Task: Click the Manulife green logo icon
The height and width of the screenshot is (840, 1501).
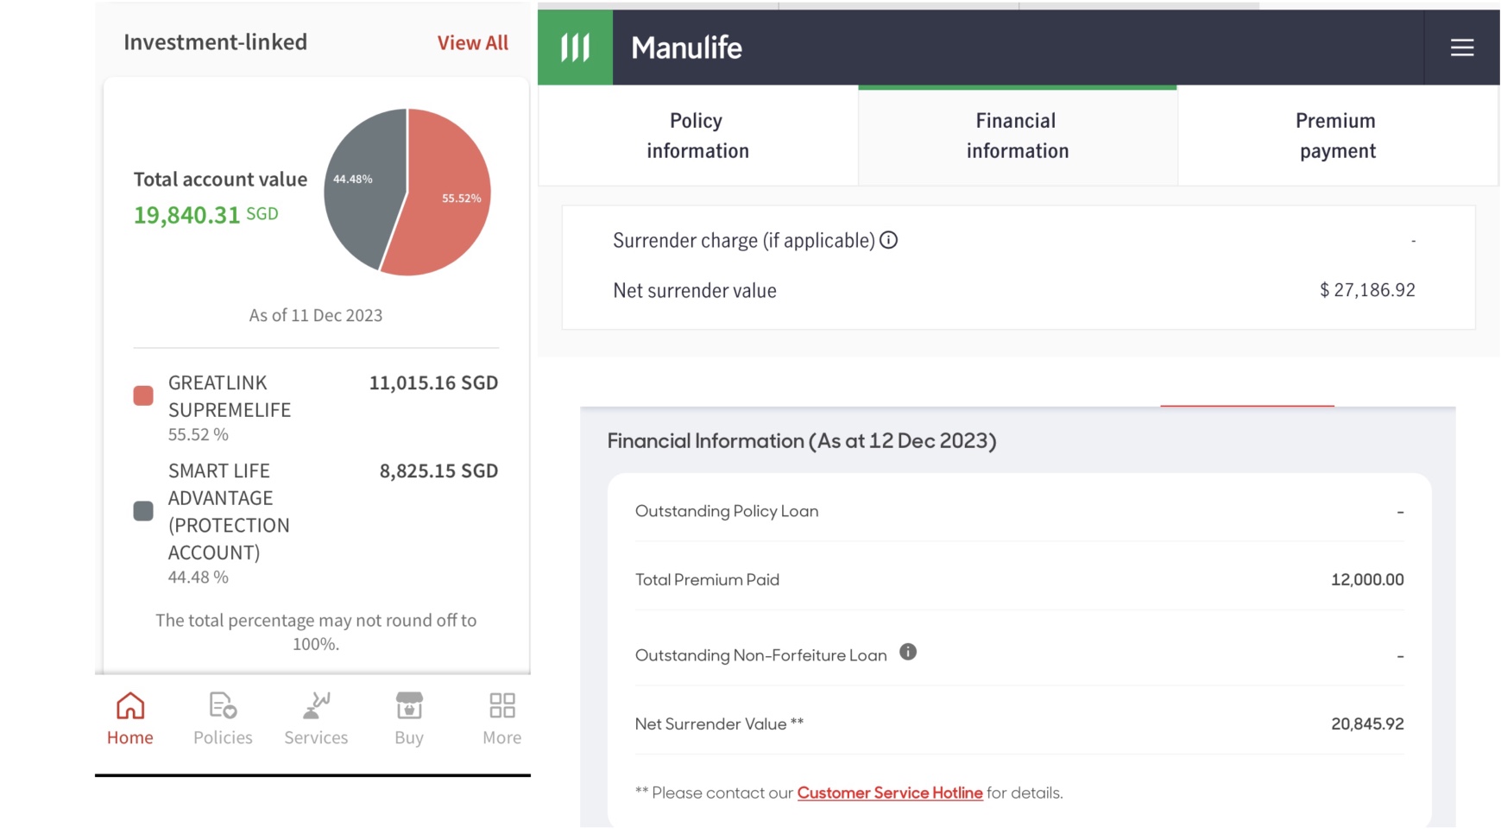Action: click(575, 47)
